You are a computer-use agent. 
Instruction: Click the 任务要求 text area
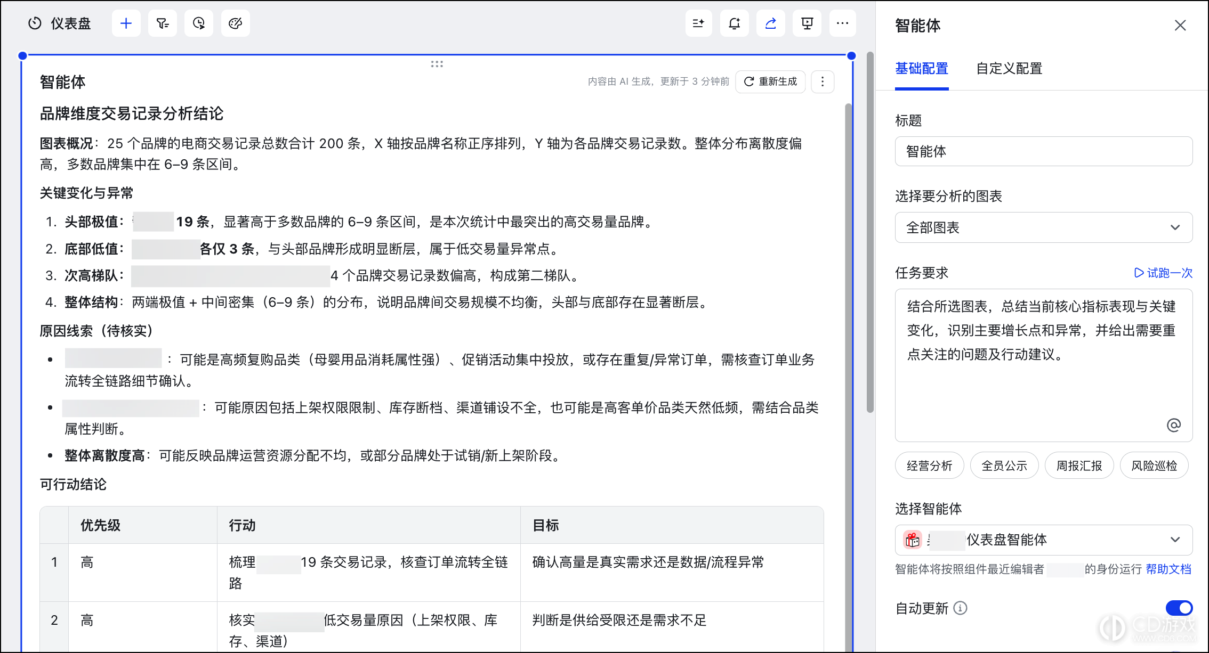1044,365
